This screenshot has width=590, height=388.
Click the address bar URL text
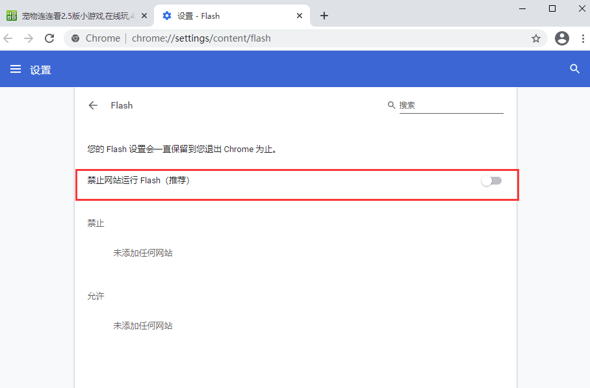(201, 38)
